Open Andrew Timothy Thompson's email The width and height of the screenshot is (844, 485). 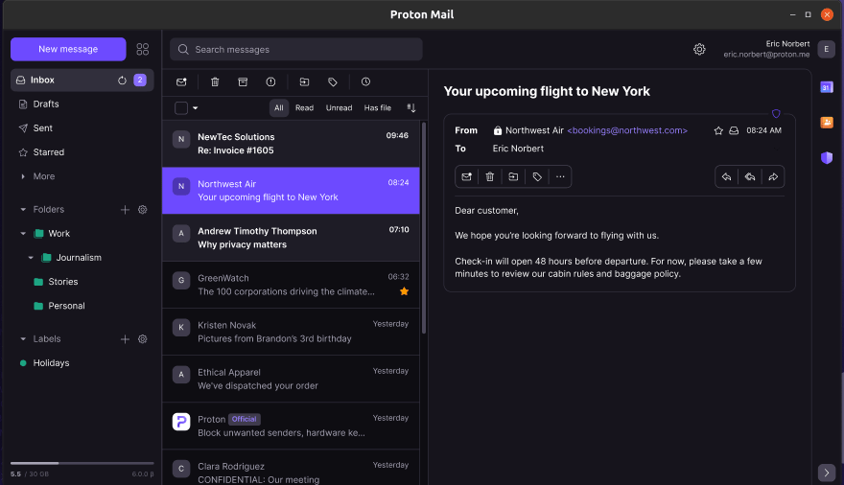pos(291,238)
